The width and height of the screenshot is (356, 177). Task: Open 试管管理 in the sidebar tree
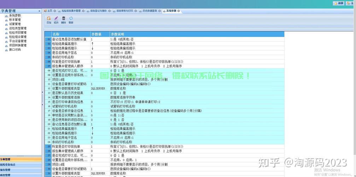[15, 24]
